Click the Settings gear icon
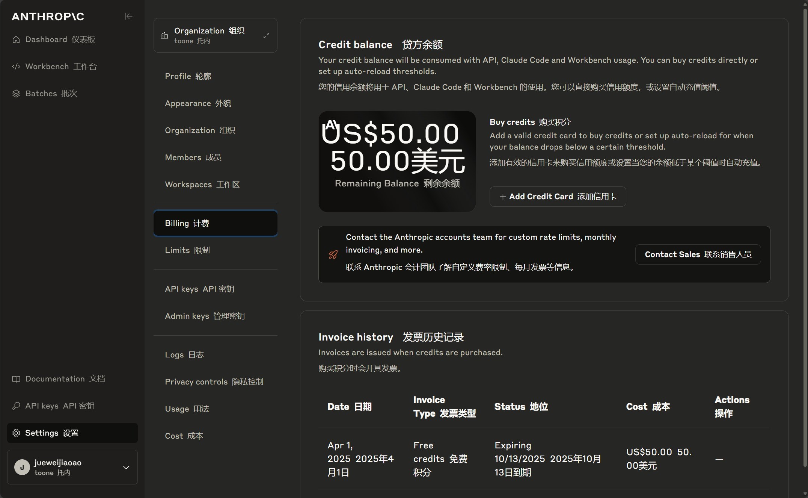Image resolution: width=808 pixels, height=498 pixels. coord(16,433)
